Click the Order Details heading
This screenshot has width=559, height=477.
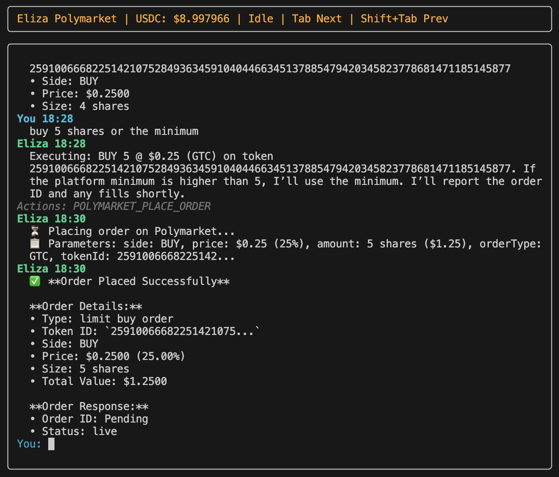tap(86, 306)
